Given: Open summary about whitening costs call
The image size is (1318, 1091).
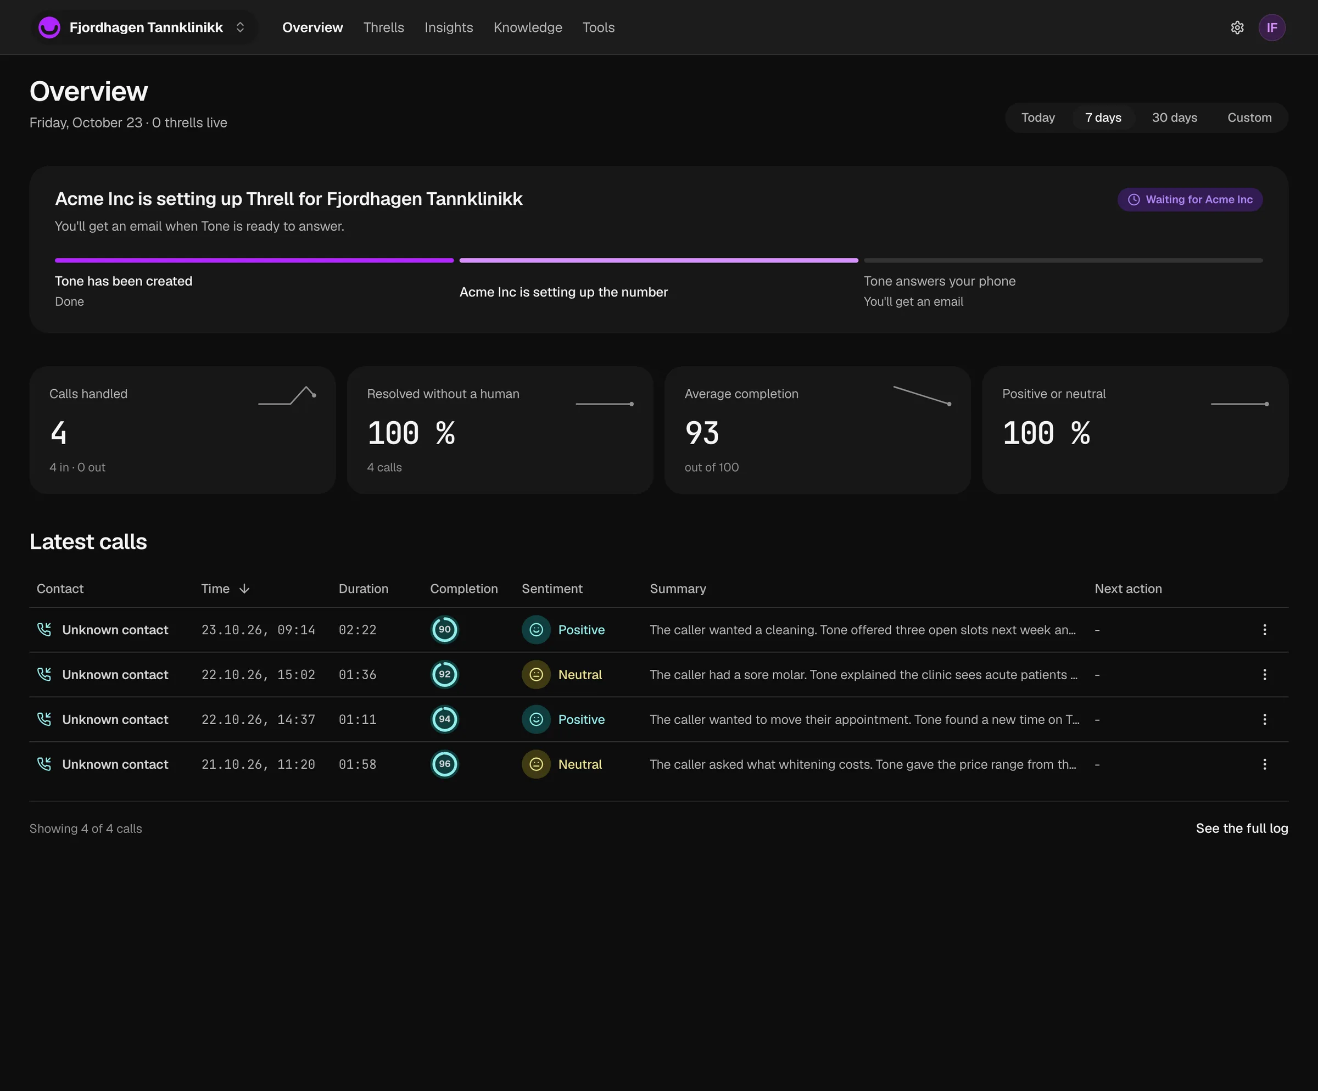Looking at the screenshot, I should point(863,764).
